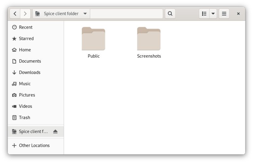253x163 pixels.
Task: Click the back navigation arrow
Action: pyautogui.click(x=15, y=14)
